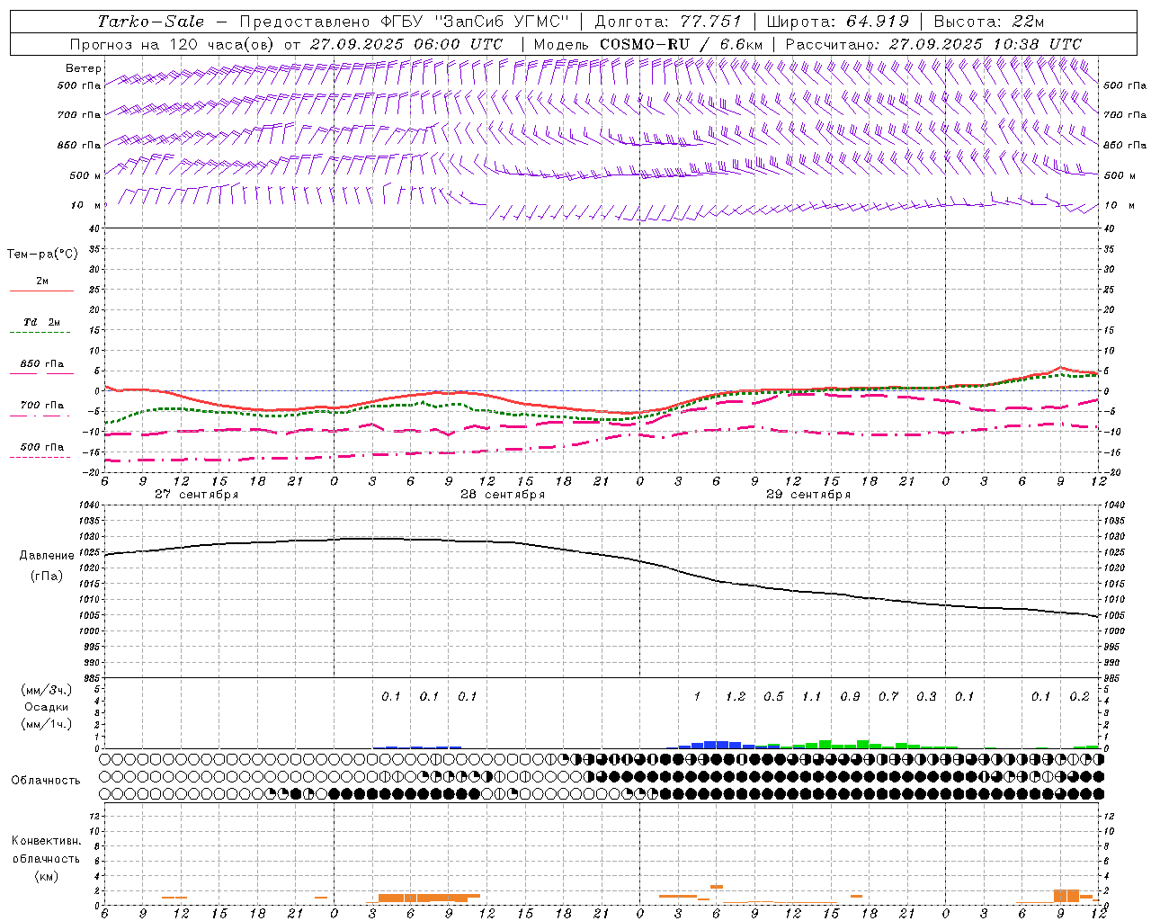Click the longitude value 77.751

[x=710, y=22]
